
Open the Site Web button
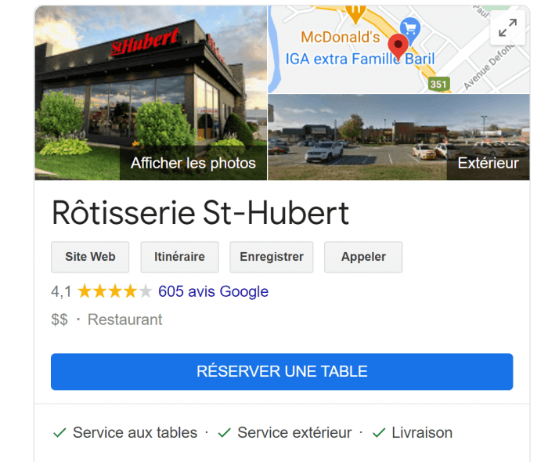click(90, 257)
